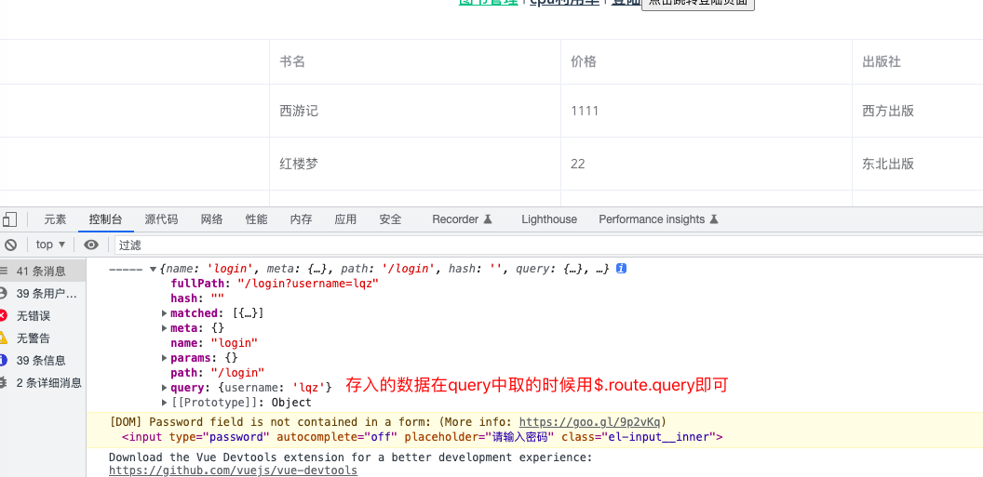Expand the params property
This screenshot has height=477, width=983.
point(164,358)
